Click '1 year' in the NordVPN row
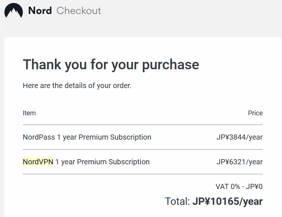Screen dimensions: 282x217 click(x=65, y=162)
